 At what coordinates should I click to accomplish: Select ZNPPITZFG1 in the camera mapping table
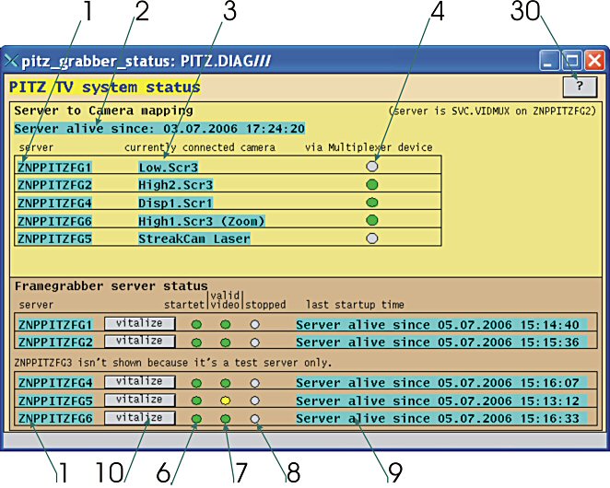click(54, 168)
